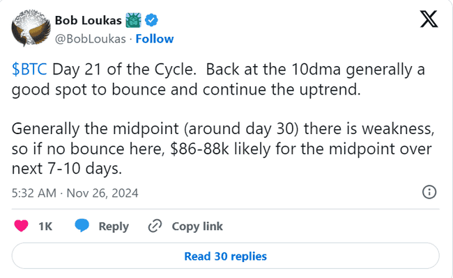Click the blue verified checkmark badge
453x278 pixels.
pos(151,20)
